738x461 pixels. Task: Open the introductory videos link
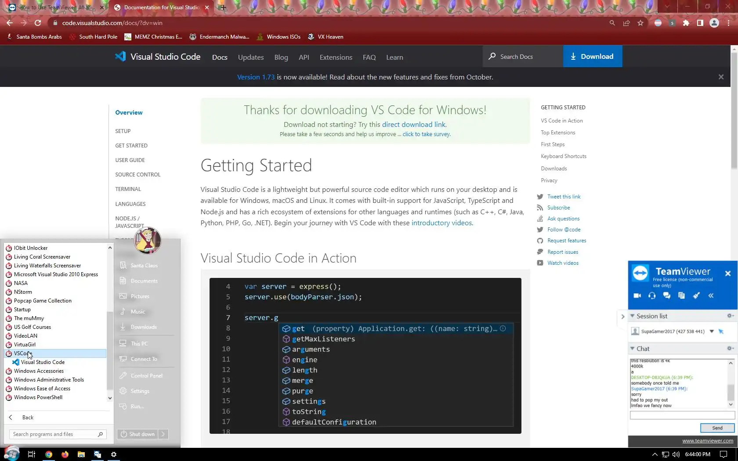(441, 223)
